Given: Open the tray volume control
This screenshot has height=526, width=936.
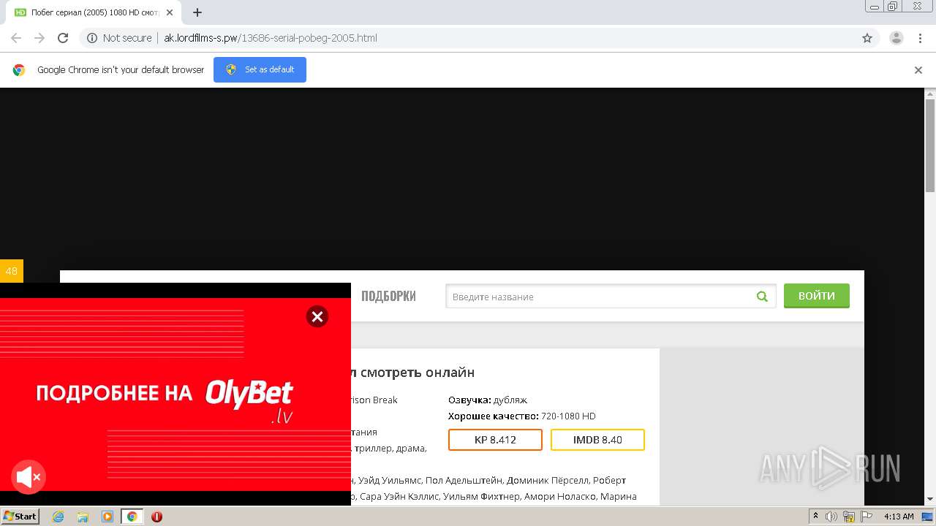Looking at the screenshot, I should [831, 517].
